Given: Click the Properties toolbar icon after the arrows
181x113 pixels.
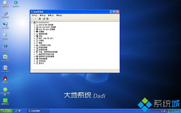Looking at the screenshot, I should (x=40, y=19).
